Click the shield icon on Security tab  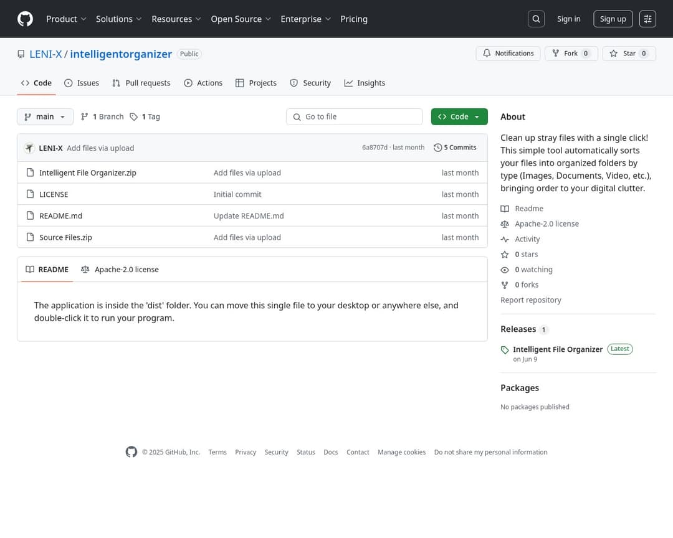tap(294, 83)
